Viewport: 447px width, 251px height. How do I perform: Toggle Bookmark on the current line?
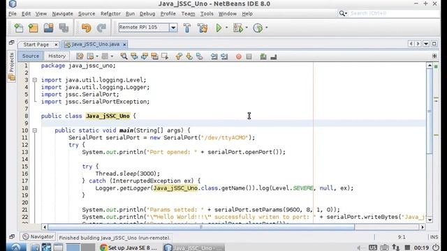point(199,56)
